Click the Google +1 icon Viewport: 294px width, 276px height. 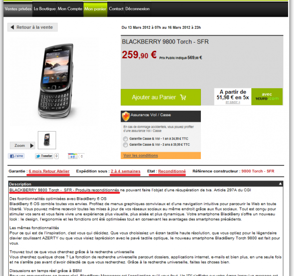pos(73,156)
